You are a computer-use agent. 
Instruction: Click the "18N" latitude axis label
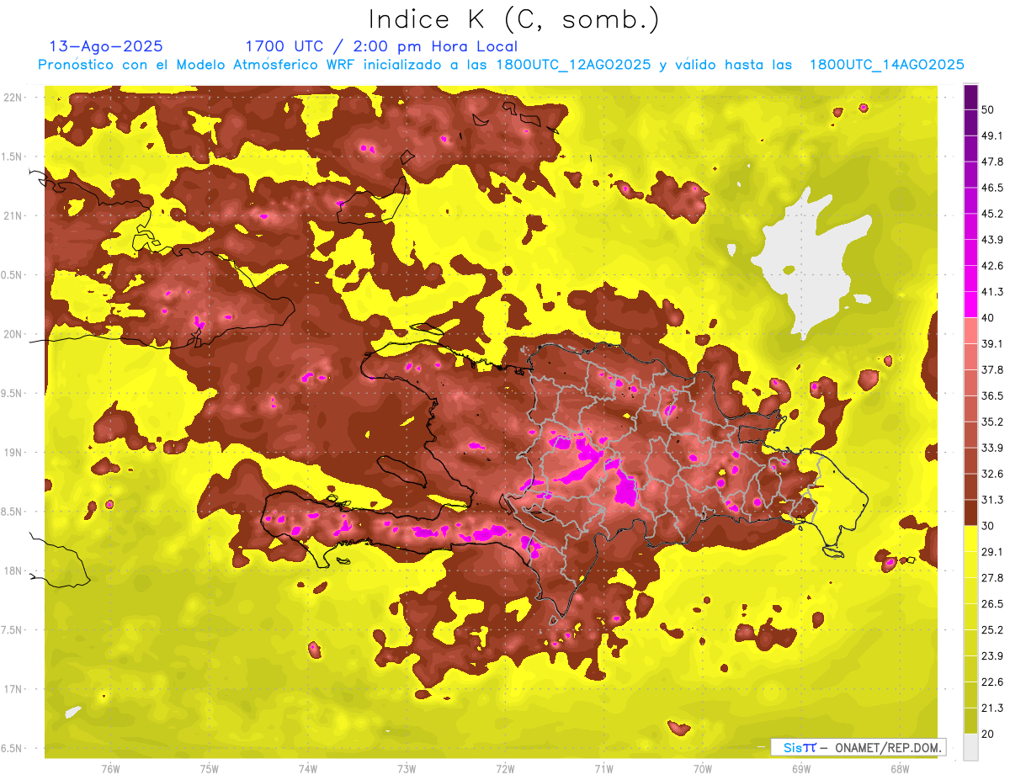pyautogui.click(x=12, y=570)
